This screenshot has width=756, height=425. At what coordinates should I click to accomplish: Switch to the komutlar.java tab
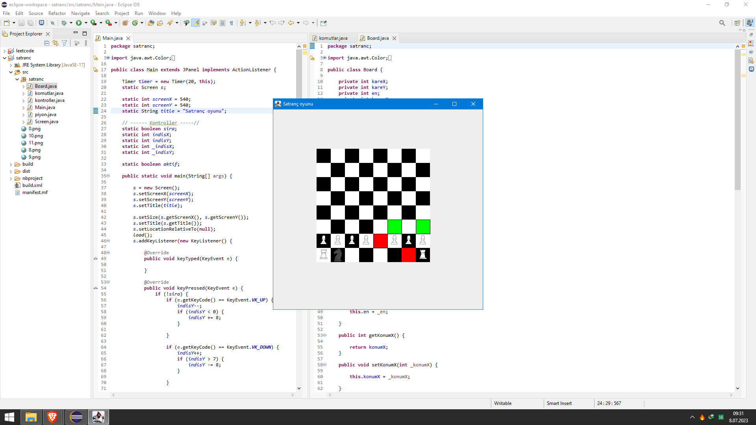(x=333, y=38)
